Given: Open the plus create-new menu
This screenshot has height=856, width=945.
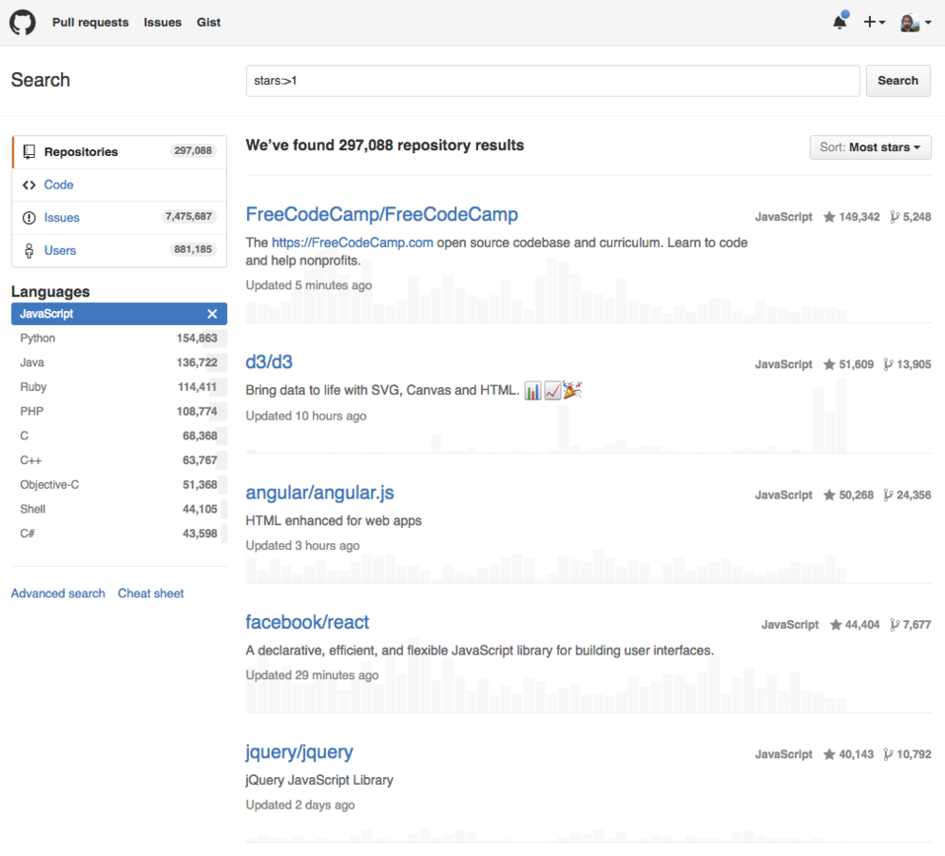Looking at the screenshot, I should click(x=874, y=22).
